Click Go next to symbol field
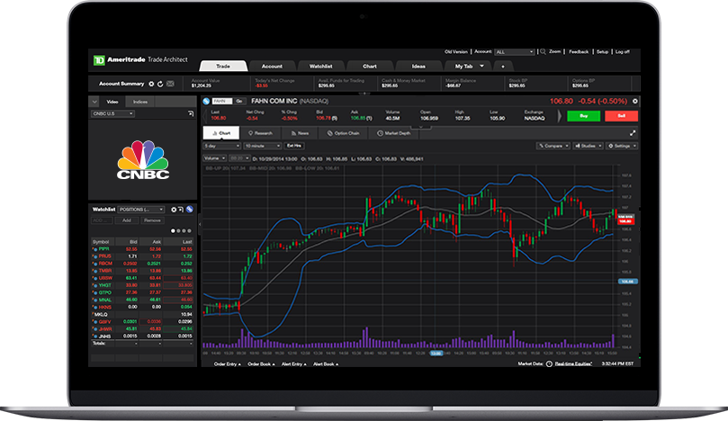728x421 pixels. (239, 101)
